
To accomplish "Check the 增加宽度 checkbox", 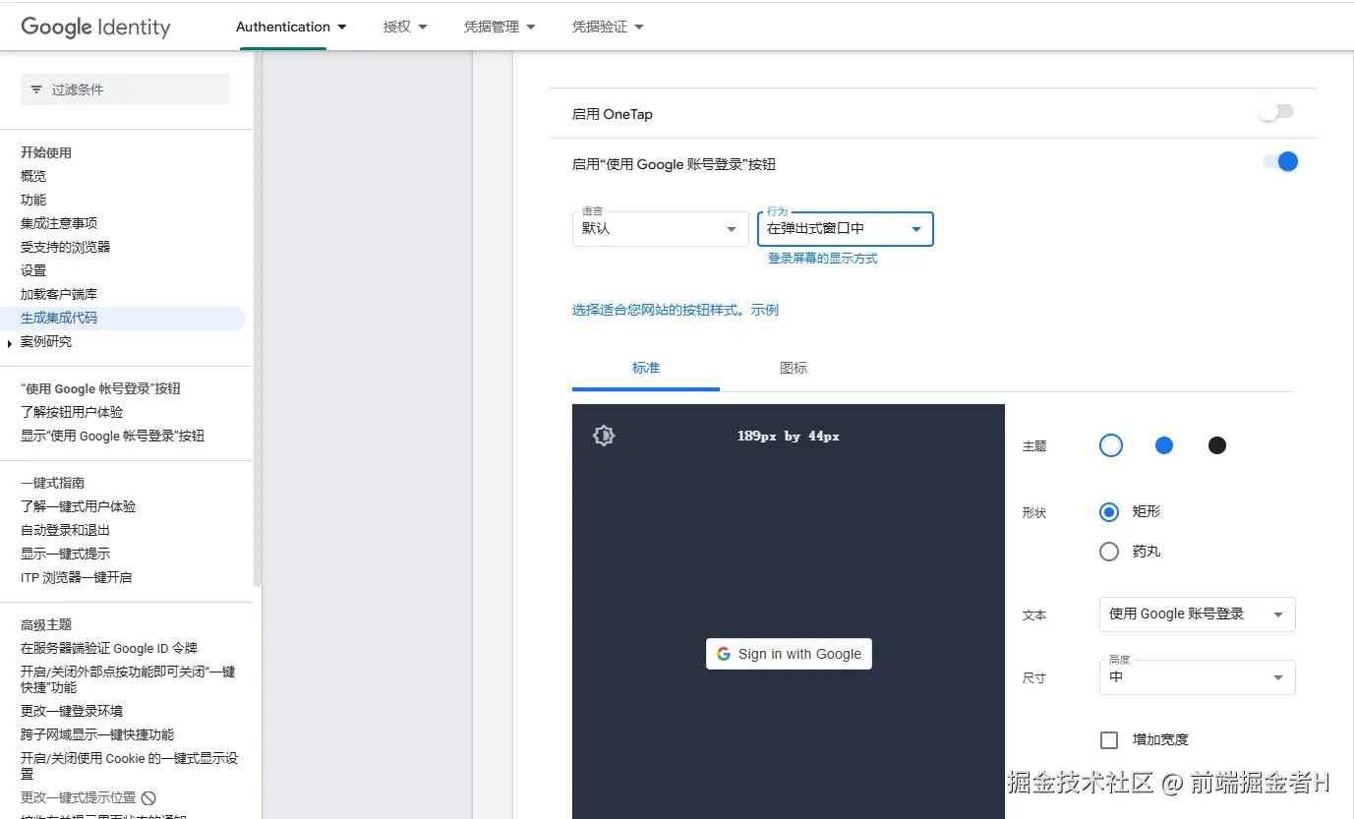I will pos(1109,740).
